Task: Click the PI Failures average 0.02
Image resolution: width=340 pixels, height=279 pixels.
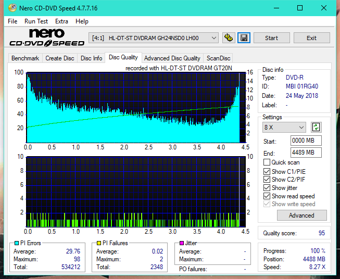Action: coord(157,251)
